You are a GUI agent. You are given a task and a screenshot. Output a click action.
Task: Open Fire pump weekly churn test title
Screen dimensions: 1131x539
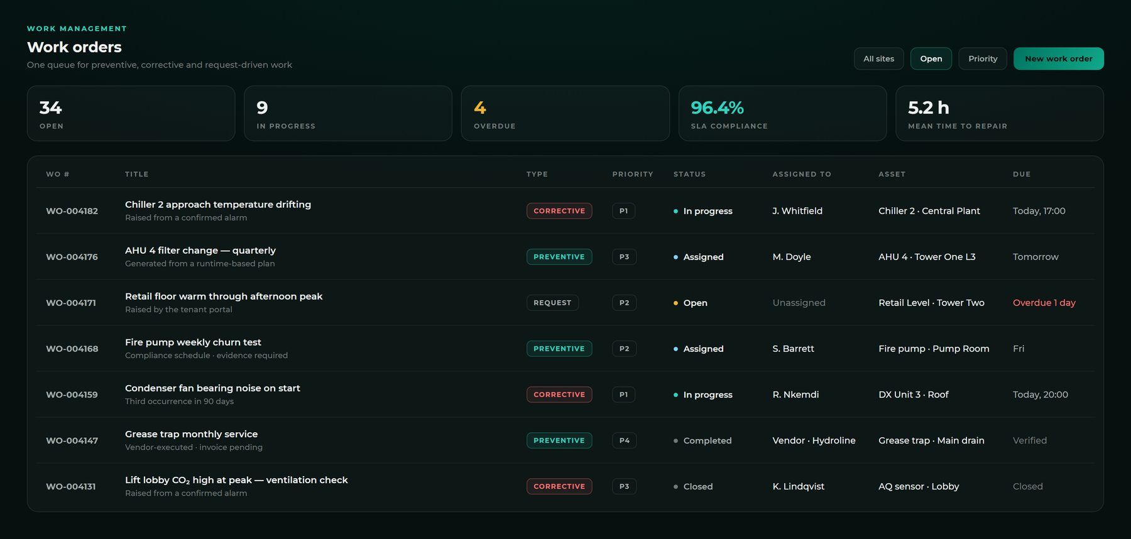coord(193,342)
